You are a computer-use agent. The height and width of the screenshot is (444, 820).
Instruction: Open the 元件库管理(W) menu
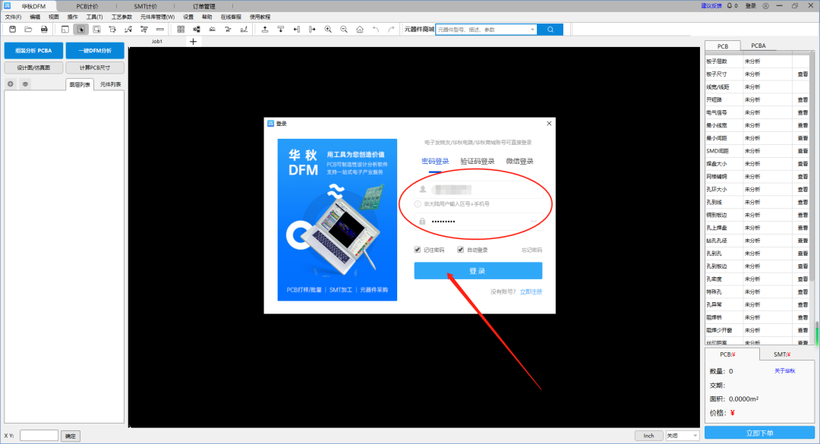(157, 17)
